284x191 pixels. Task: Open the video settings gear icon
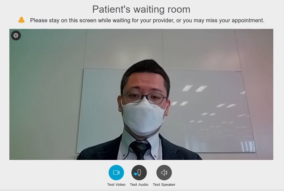click(16, 35)
